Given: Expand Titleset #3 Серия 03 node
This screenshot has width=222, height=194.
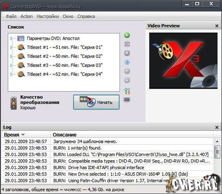Looking at the screenshot, I should click(12, 65).
